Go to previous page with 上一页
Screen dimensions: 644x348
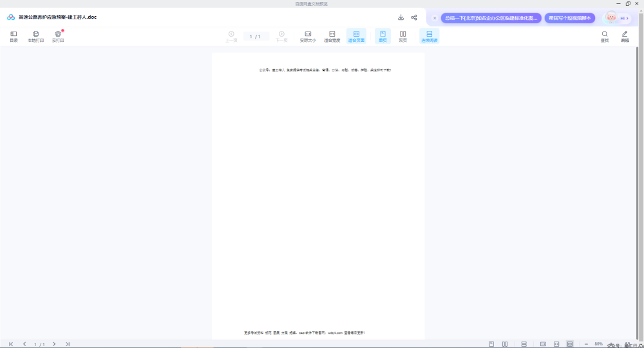(231, 37)
